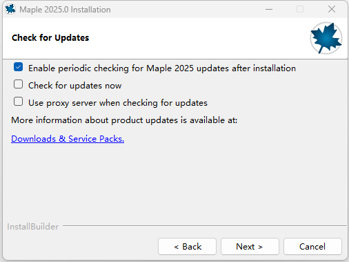The image size is (349, 262).
Task: Uncheck the periodic update checking checkbox
Action: tap(18, 67)
